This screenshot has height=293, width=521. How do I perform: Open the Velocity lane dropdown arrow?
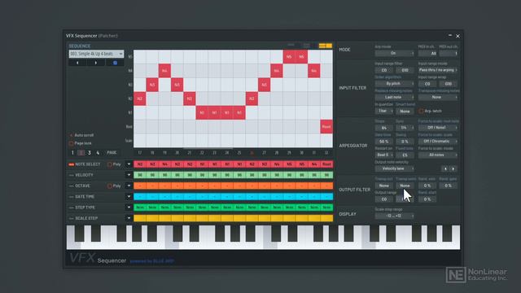coord(129,175)
